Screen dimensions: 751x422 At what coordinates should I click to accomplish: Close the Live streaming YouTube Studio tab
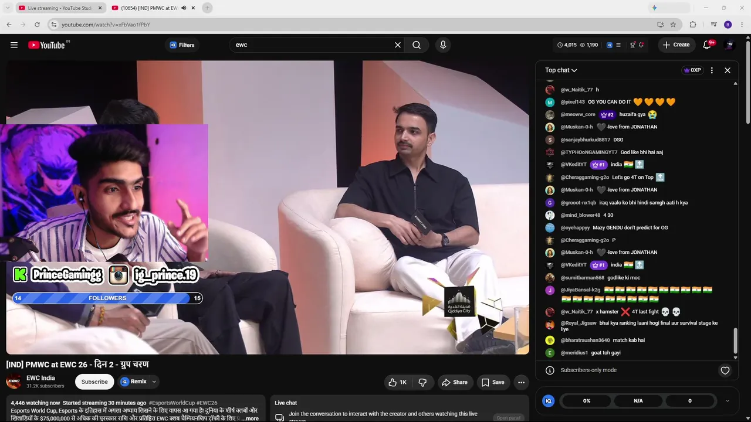point(99,8)
